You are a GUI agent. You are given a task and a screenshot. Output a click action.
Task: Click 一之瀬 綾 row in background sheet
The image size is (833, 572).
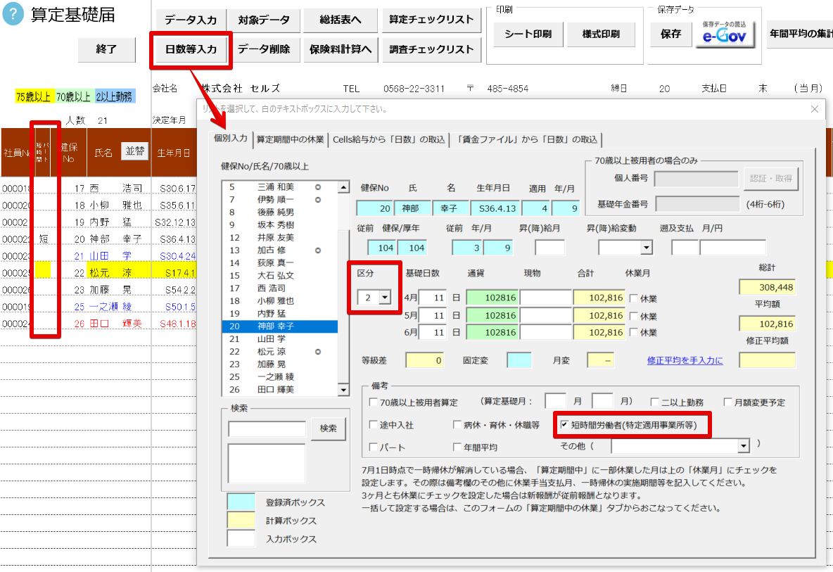click(x=98, y=307)
